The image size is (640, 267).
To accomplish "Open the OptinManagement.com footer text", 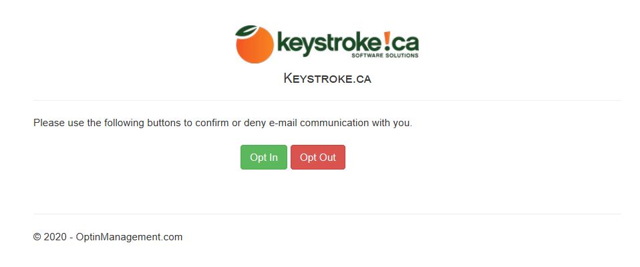I will tap(129, 237).
